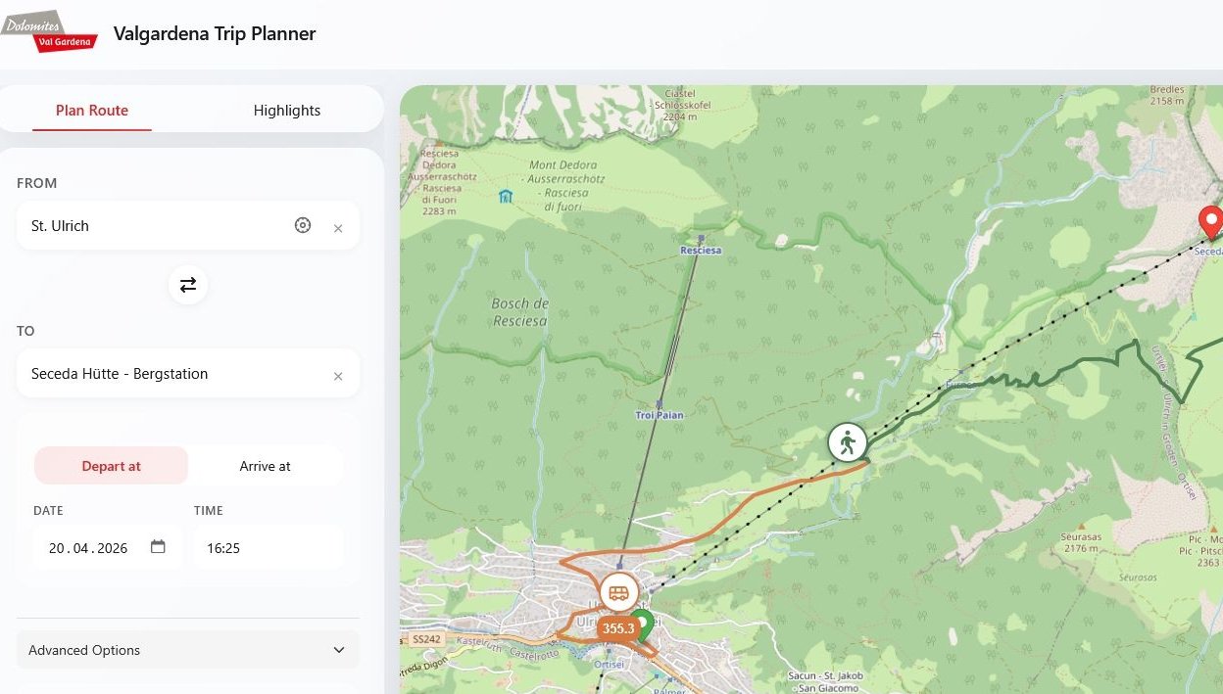Click the orange 355.3 bus line badge

tap(617, 628)
